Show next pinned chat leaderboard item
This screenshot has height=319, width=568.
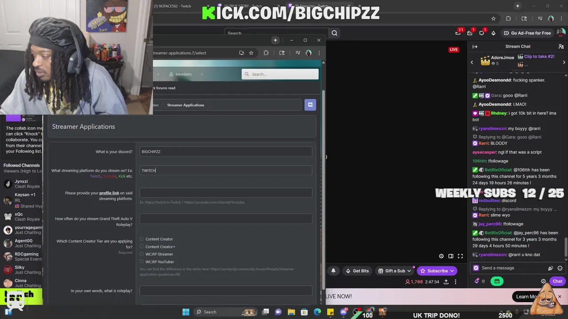564,62
